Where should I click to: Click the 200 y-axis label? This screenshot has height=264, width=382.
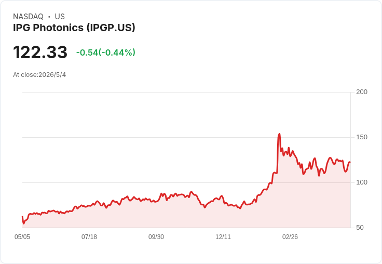362,92
